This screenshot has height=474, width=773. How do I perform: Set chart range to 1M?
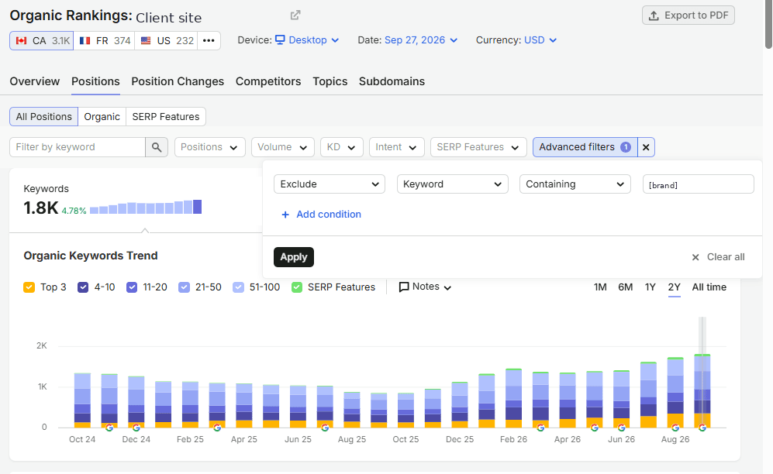click(600, 287)
